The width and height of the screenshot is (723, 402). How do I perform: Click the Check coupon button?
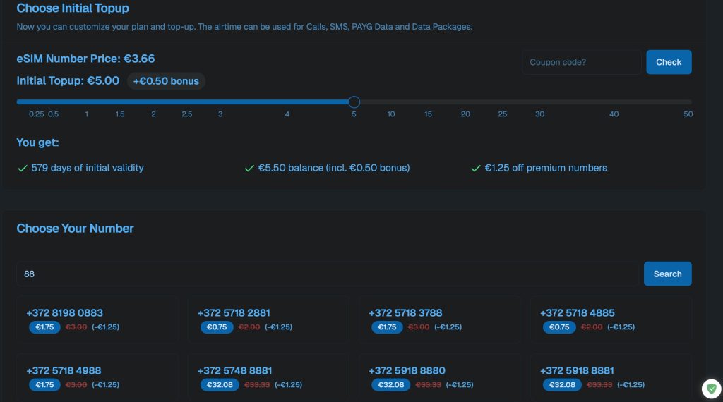[x=669, y=62]
